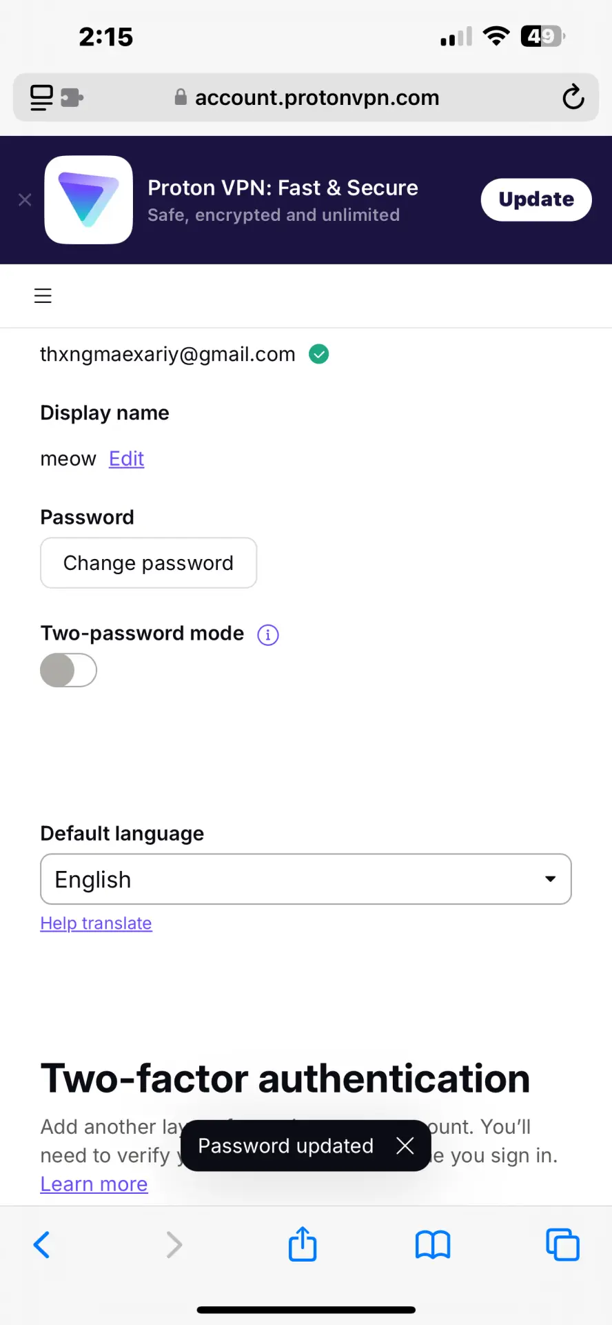Open the Safari page settings icon

[x=41, y=97]
